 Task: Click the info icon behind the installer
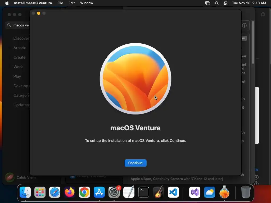point(244,25)
